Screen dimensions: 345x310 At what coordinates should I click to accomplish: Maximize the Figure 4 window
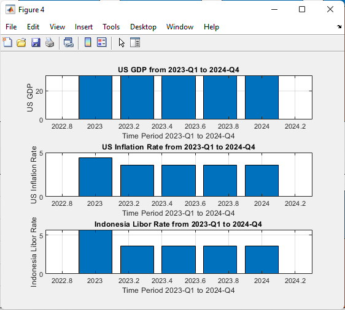tap(302, 9)
